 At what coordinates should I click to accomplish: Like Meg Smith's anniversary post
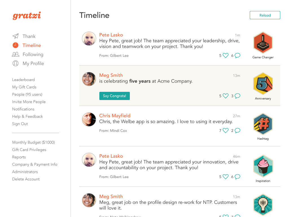225,96
